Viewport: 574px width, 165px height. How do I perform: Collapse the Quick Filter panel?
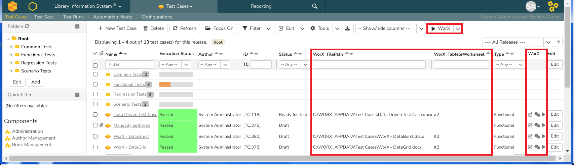point(77,95)
